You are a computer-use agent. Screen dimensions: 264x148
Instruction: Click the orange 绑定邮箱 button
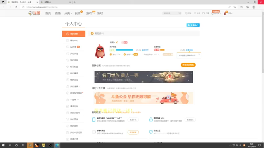tap(133, 132)
